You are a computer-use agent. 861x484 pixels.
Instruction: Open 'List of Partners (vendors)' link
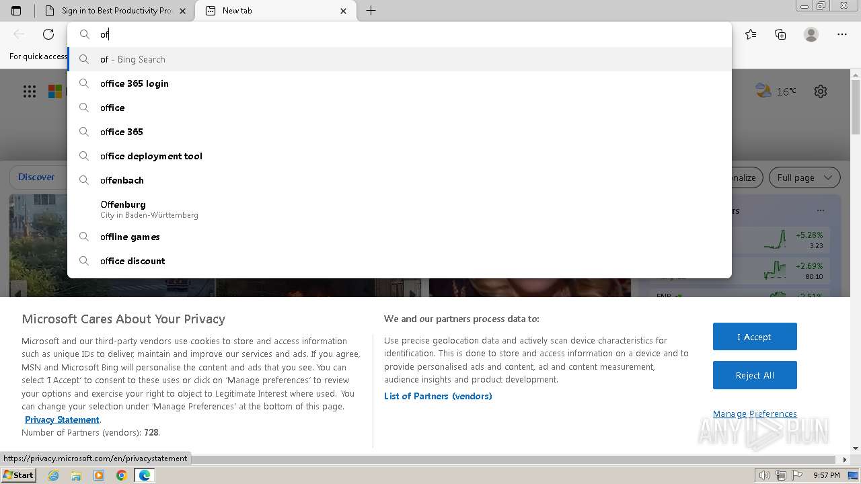point(438,396)
